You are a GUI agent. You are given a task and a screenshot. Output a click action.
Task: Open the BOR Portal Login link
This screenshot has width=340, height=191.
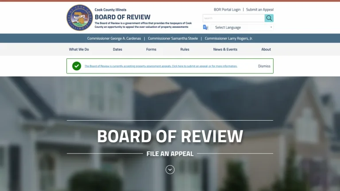227,10
